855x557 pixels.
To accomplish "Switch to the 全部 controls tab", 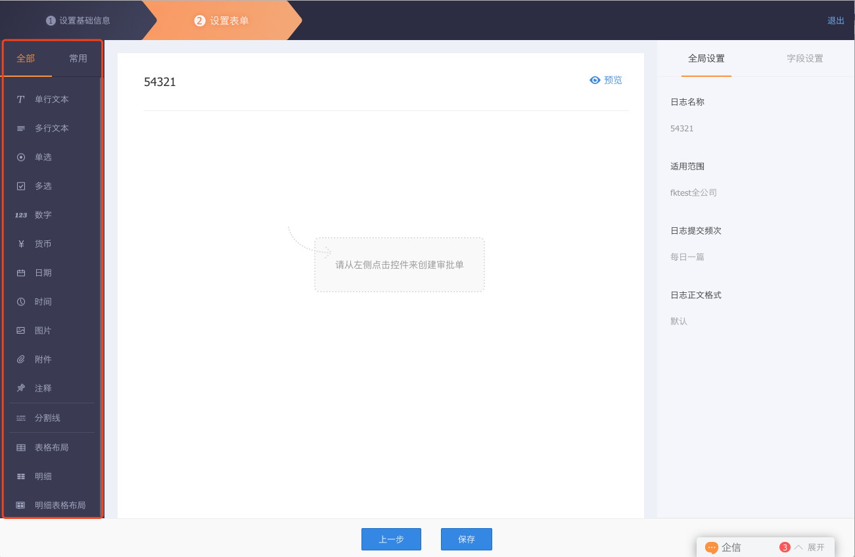I will (26, 58).
